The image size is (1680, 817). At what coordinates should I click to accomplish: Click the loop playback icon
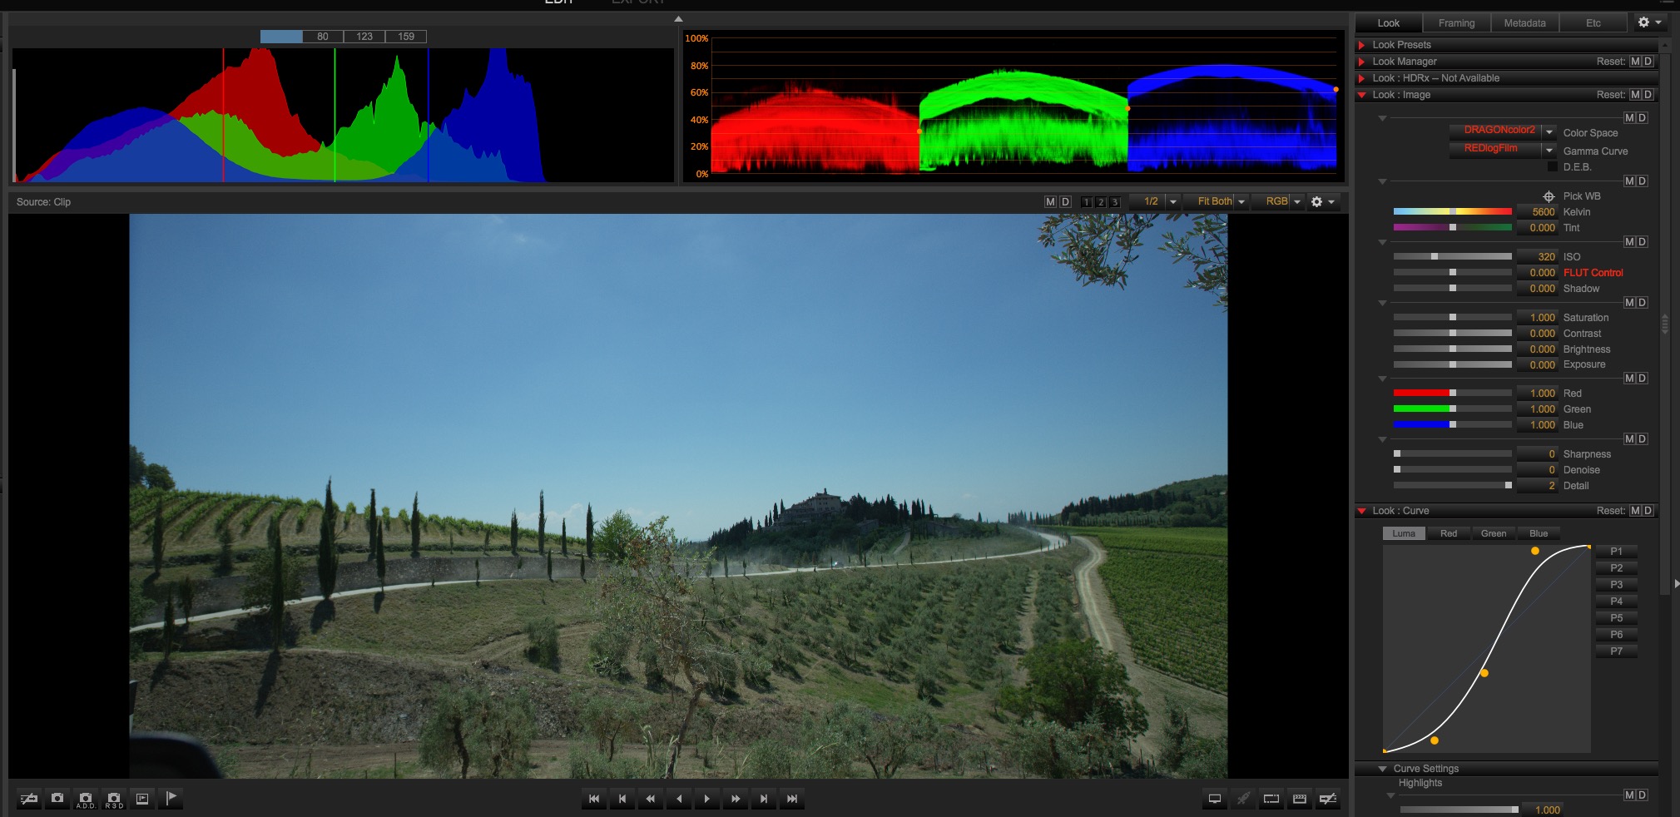[x=1271, y=799]
